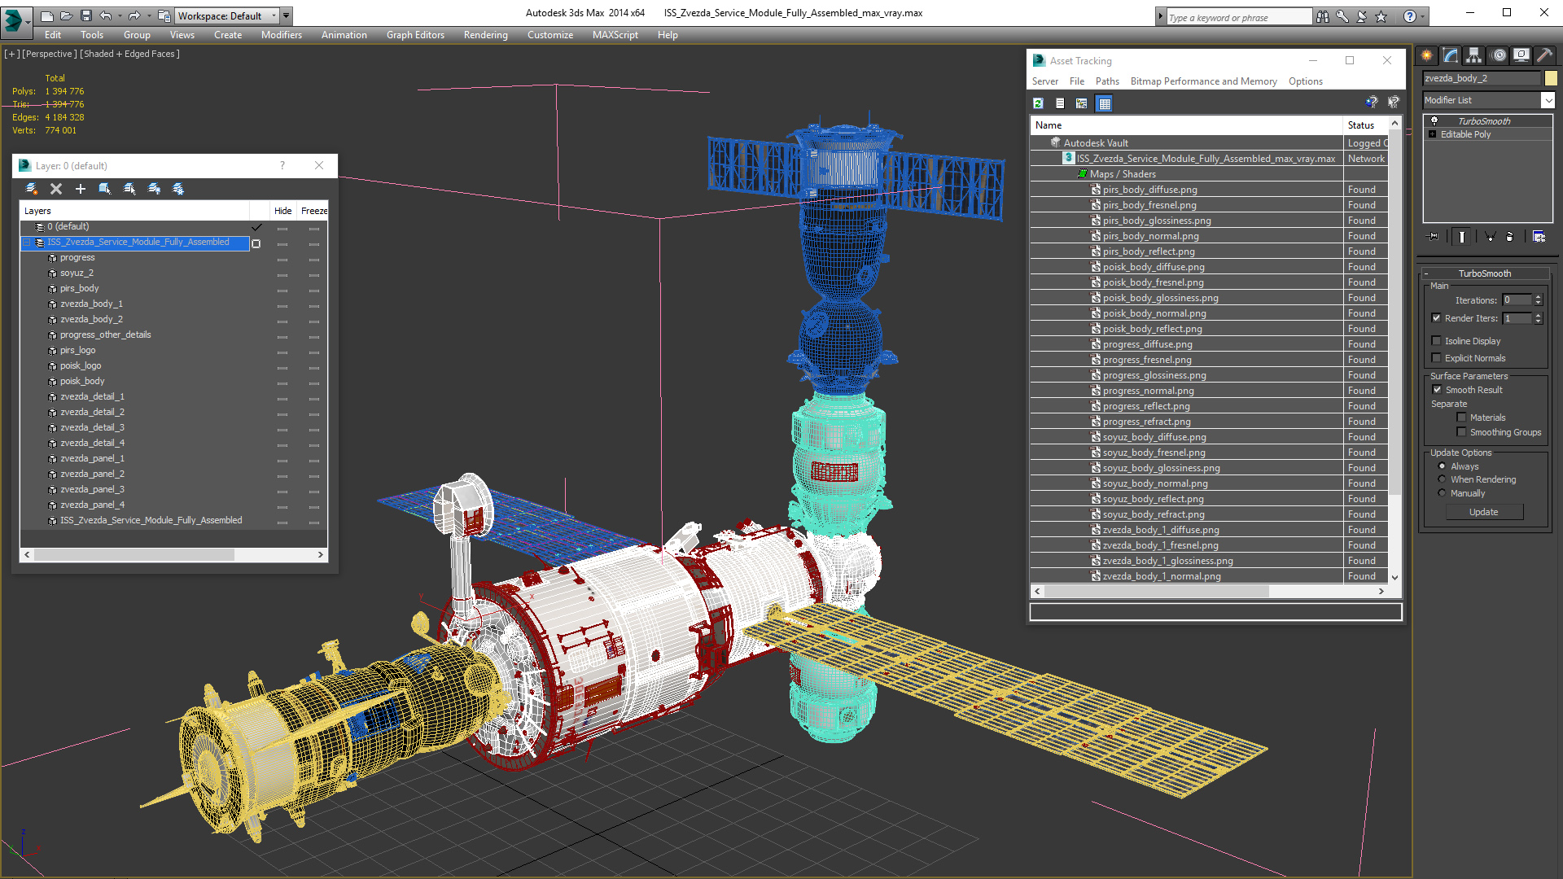Switch Asset Tracking to tree view
The width and height of the screenshot is (1563, 879).
coord(1082,103)
